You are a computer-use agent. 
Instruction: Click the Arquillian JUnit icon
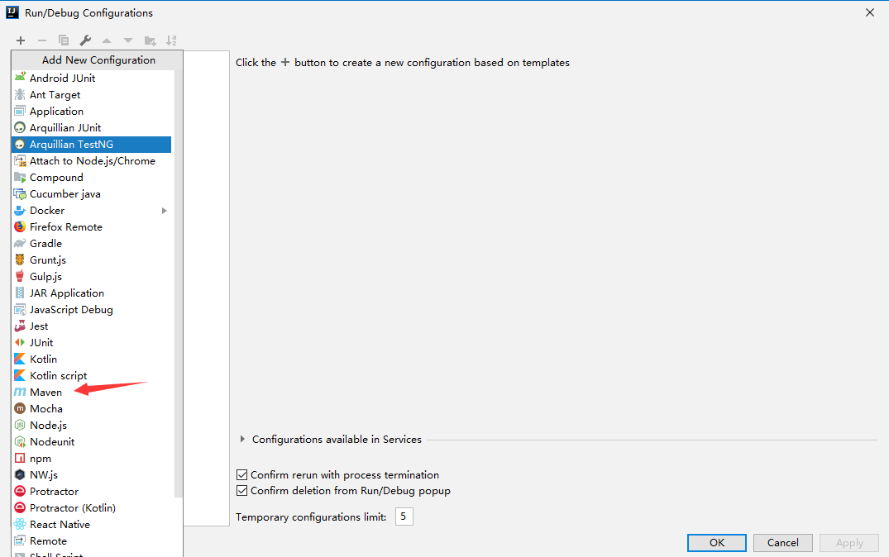20,127
